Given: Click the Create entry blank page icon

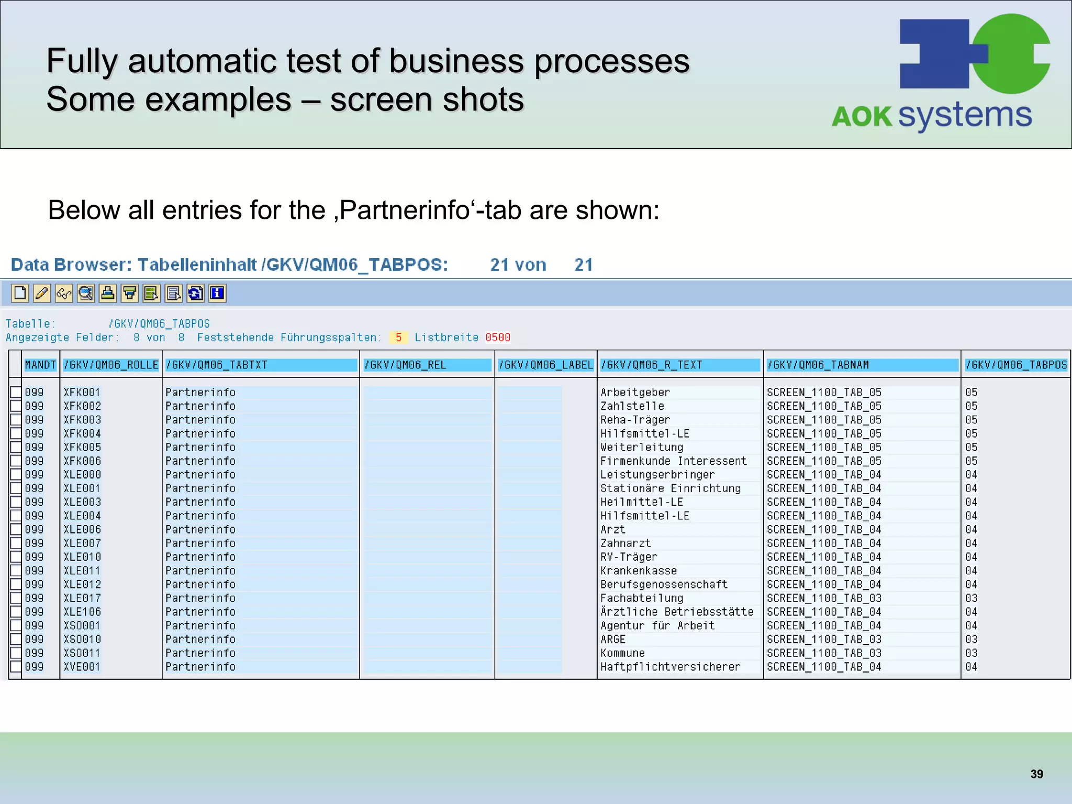Looking at the screenshot, I should point(20,293).
